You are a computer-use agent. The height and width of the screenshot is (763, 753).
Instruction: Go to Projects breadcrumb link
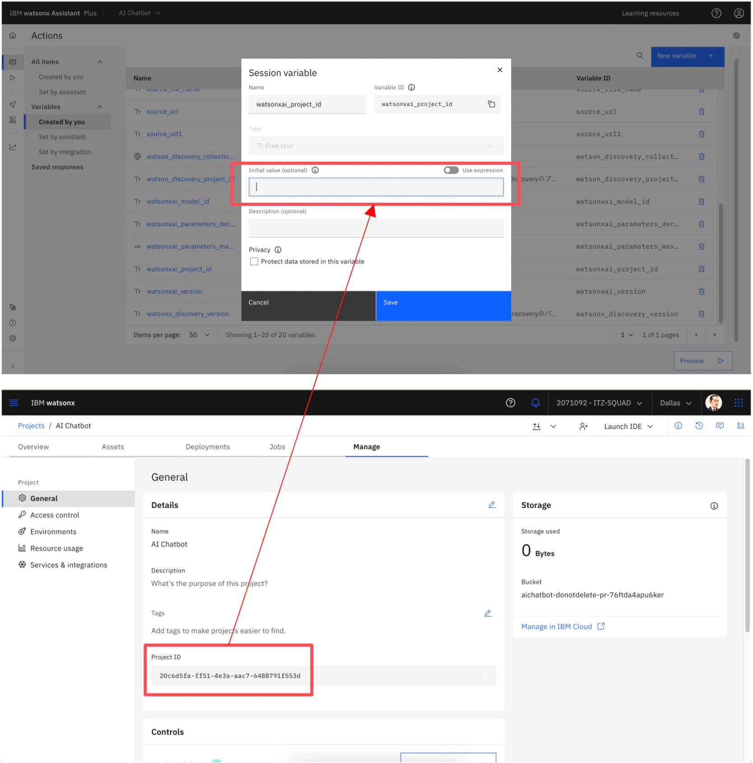(31, 426)
